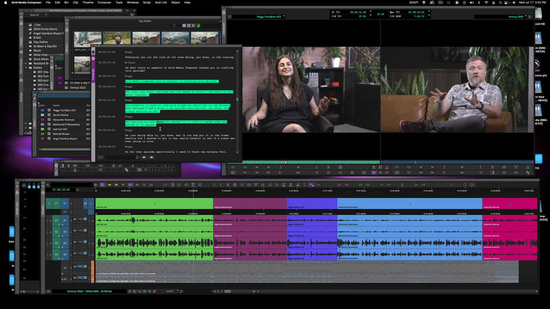Click Peggy Tachdjian ACE purple color swatch
Image resolution: width=550 pixels, height=309 pixels.
tap(43, 110)
